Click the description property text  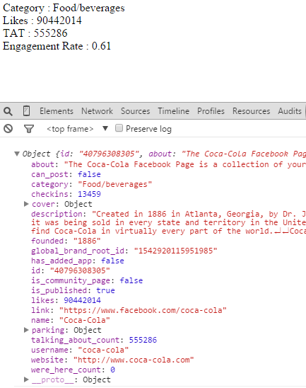coord(168,222)
